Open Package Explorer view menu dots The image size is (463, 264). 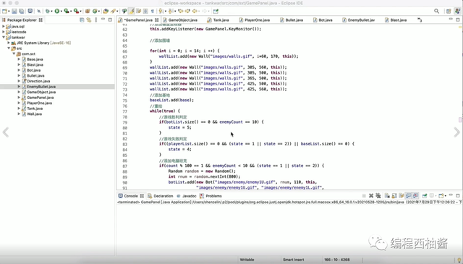point(96,20)
